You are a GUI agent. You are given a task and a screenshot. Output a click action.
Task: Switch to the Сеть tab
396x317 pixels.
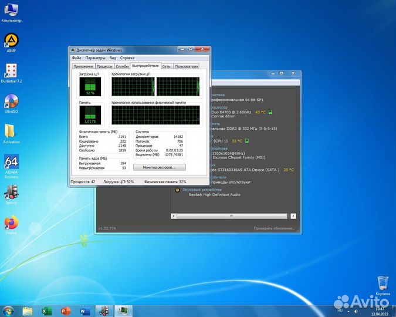click(x=166, y=66)
